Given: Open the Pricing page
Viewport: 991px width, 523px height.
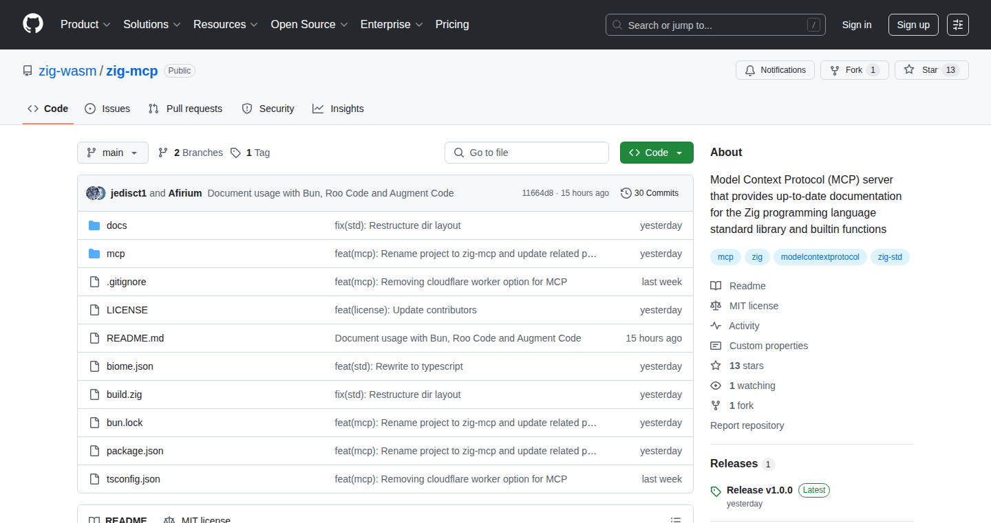Looking at the screenshot, I should (x=452, y=25).
